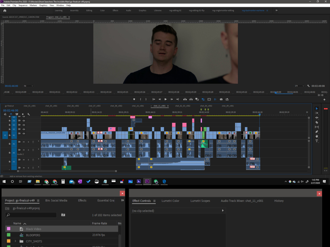Create new bin from search icon
The height and width of the screenshot is (247, 330).
click(x=63, y=215)
